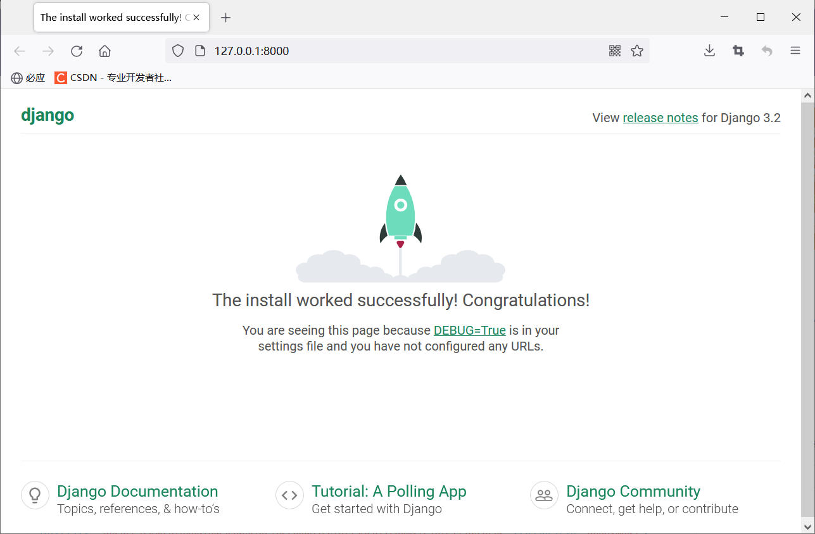Take a screenshot with the crop icon
The height and width of the screenshot is (534, 815).
click(x=738, y=51)
